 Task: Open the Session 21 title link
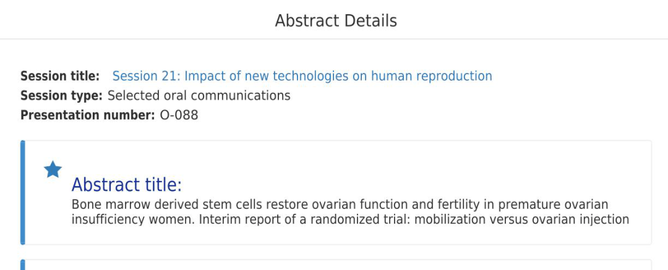point(302,76)
